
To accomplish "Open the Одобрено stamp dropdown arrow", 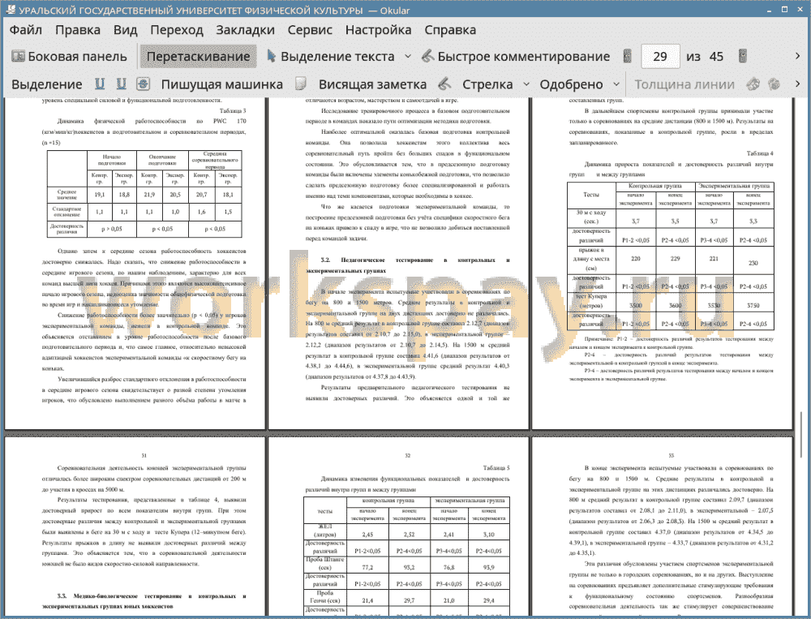I will [616, 84].
